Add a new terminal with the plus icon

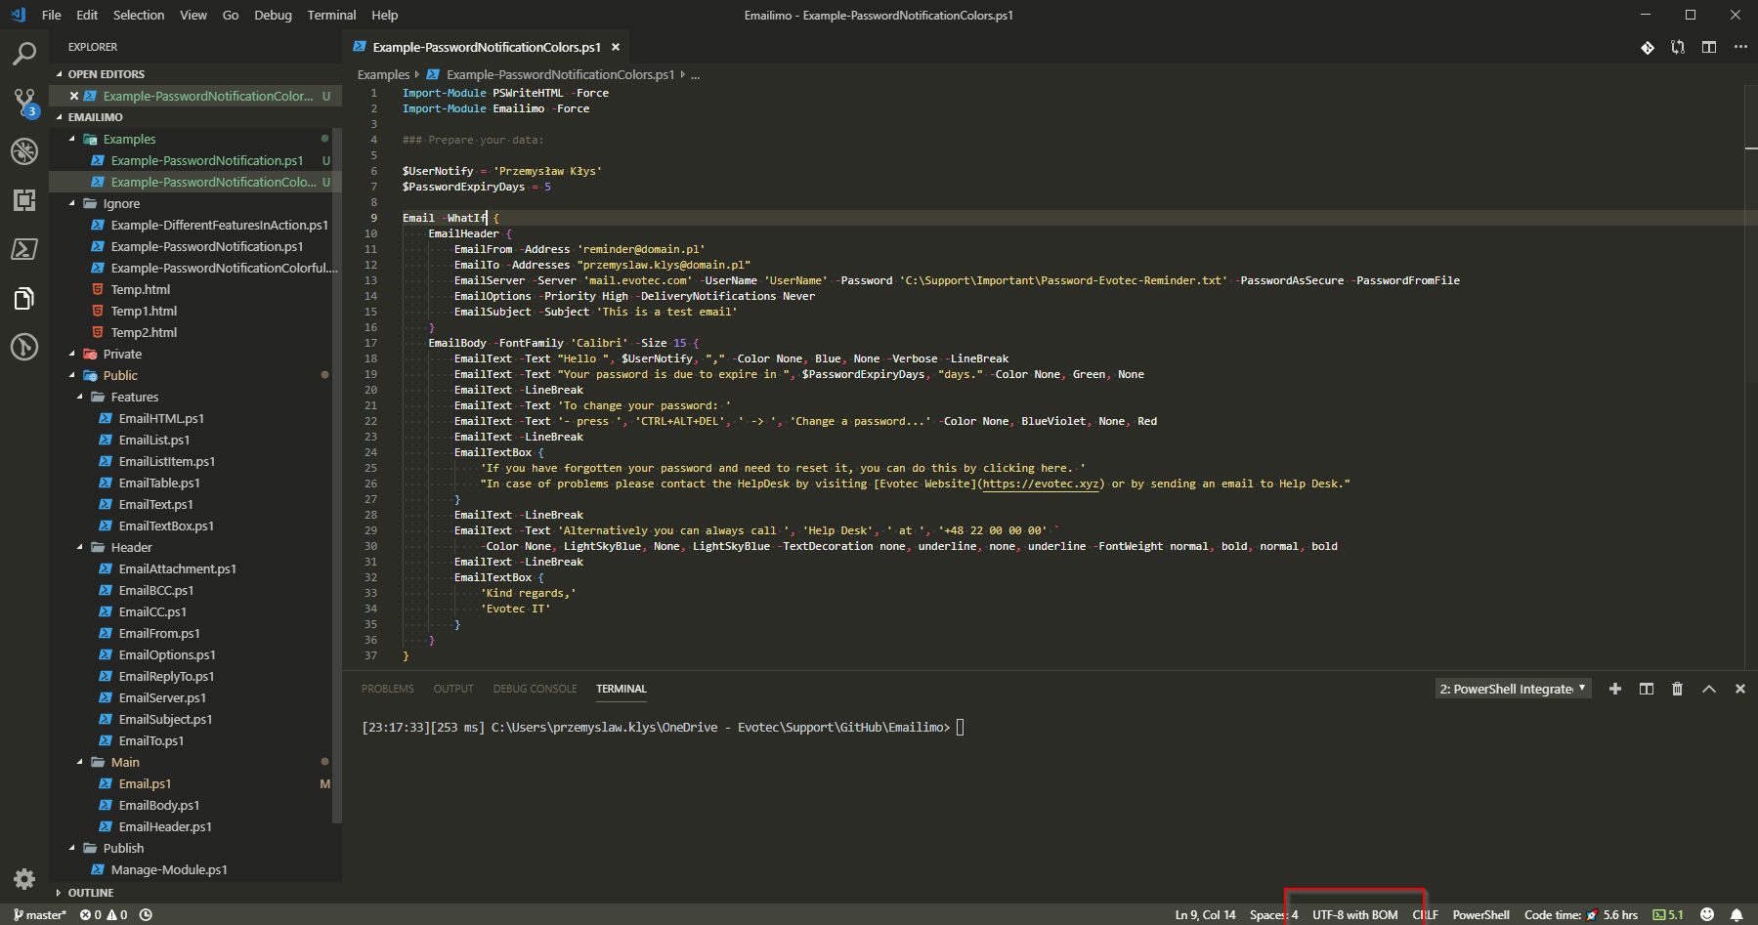(x=1615, y=689)
